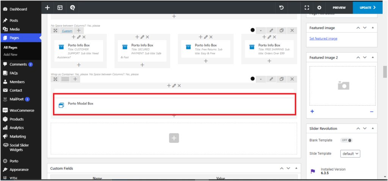This screenshot has height=181, width=388.
Task: Delete the Free Returns column X icon
Action: tap(211, 37)
